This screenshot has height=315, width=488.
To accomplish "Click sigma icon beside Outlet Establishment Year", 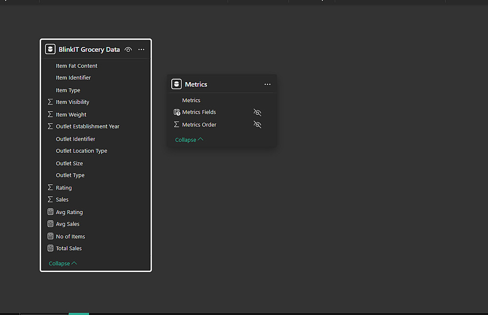I will pyautogui.click(x=50, y=126).
